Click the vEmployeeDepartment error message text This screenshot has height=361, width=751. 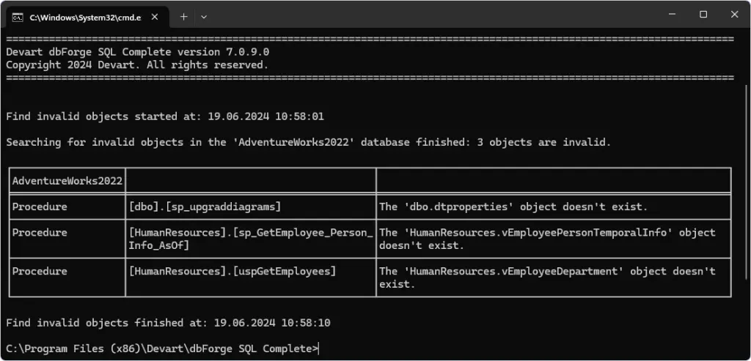coord(547,277)
